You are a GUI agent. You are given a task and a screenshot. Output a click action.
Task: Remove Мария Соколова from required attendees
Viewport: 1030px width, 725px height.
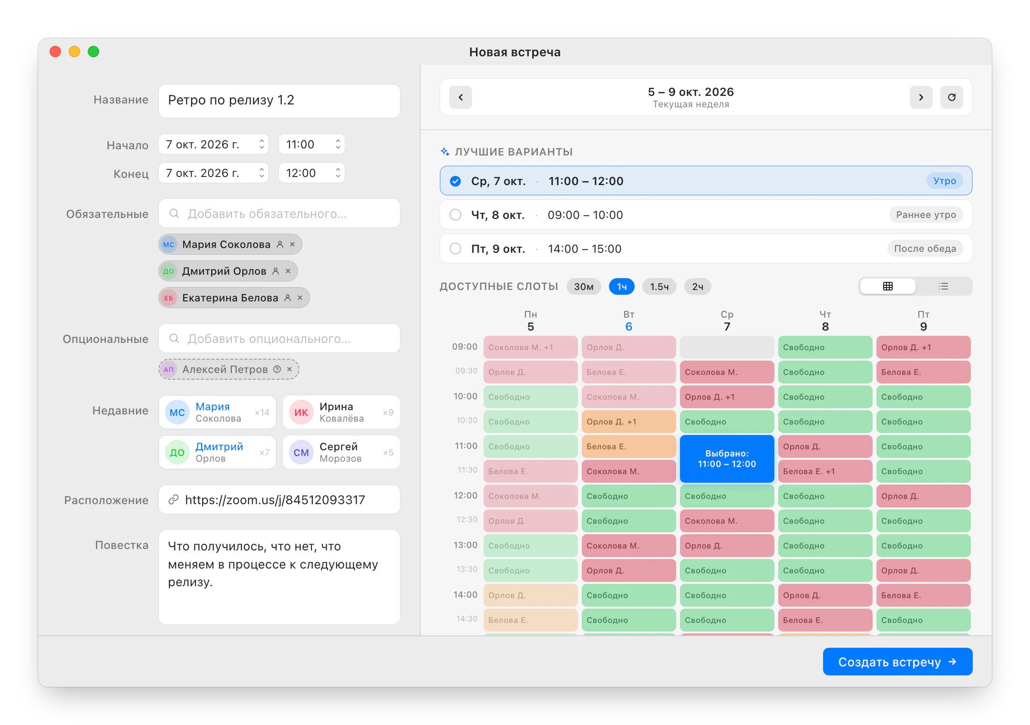tap(292, 244)
